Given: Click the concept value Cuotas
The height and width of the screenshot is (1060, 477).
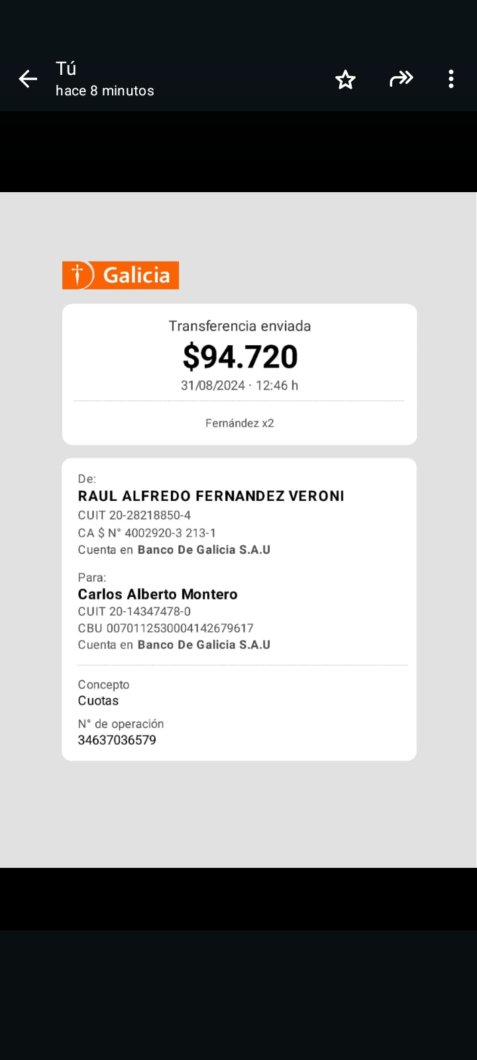Looking at the screenshot, I should click(98, 701).
